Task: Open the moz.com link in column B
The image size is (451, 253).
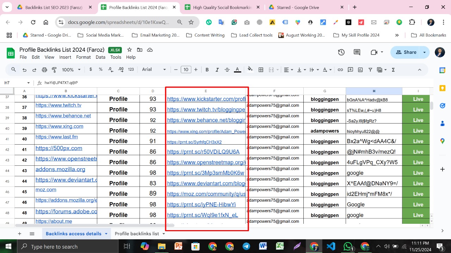Action: click(46, 190)
